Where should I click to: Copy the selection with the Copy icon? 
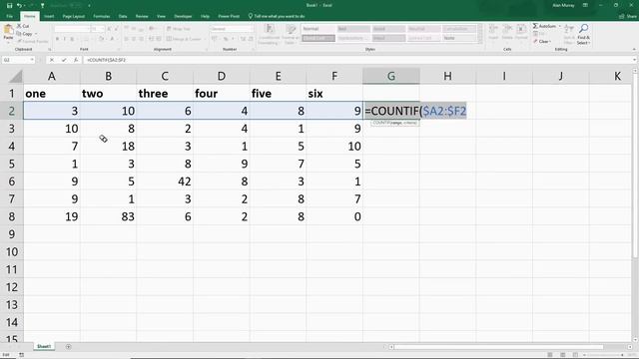tap(19, 34)
